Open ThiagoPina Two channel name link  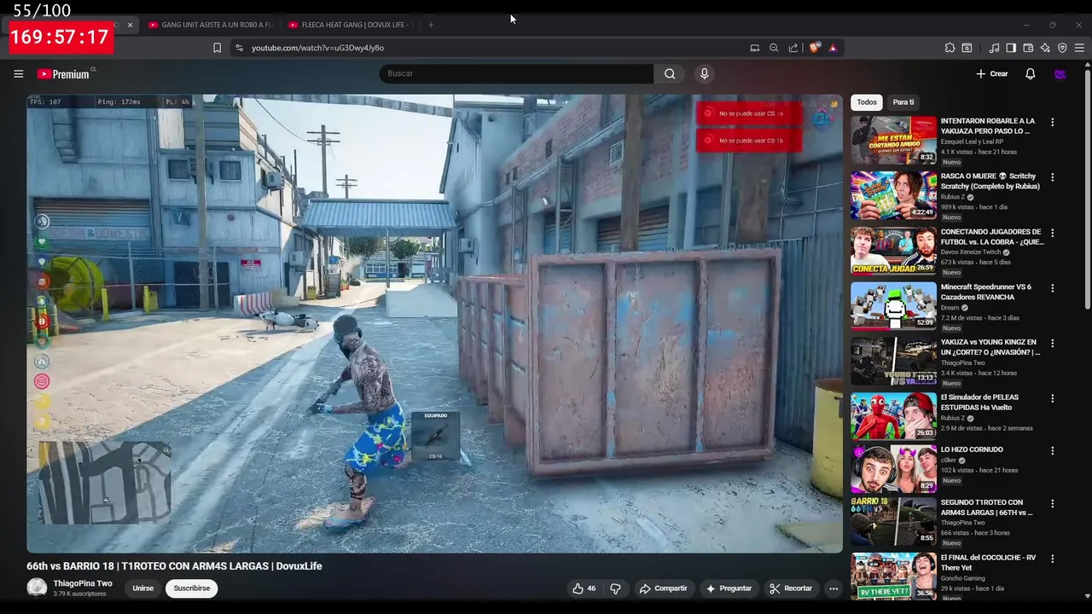click(x=83, y=583)
